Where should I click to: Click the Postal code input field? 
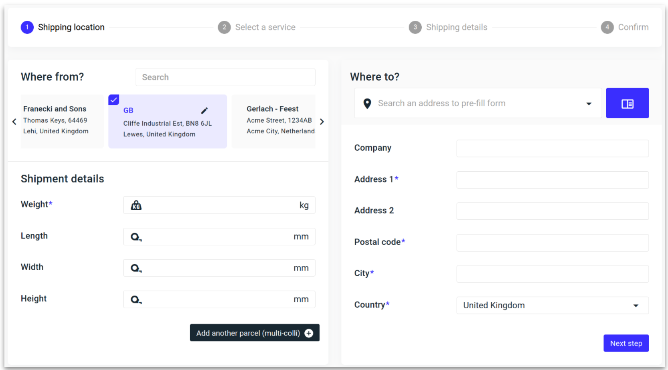pyautogui.click(x=552, y=243)
